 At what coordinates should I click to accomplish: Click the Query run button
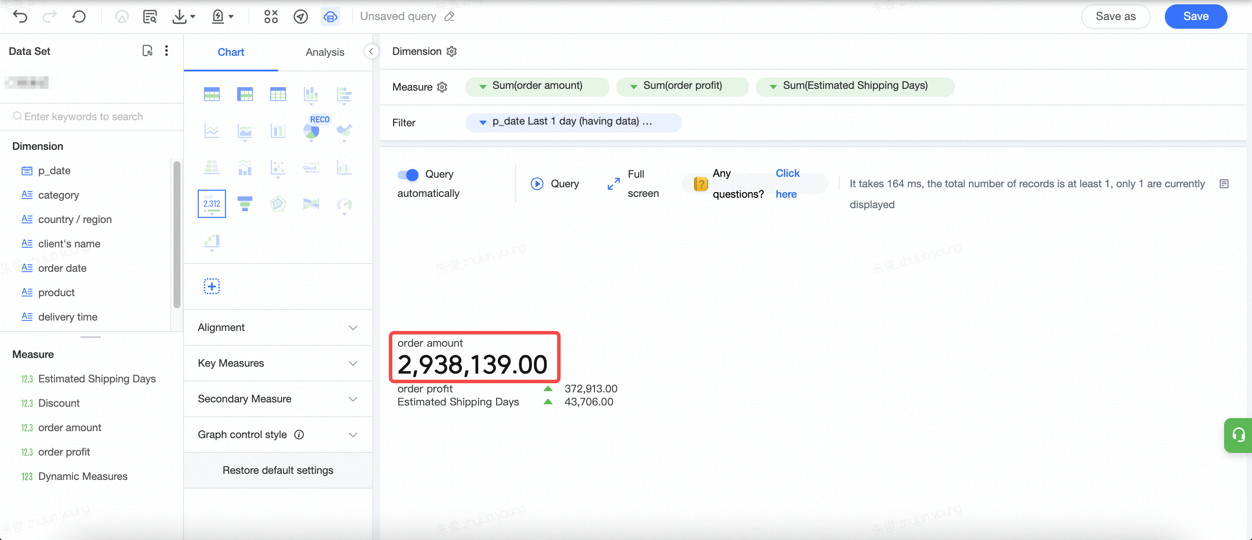tap(555, 184)
